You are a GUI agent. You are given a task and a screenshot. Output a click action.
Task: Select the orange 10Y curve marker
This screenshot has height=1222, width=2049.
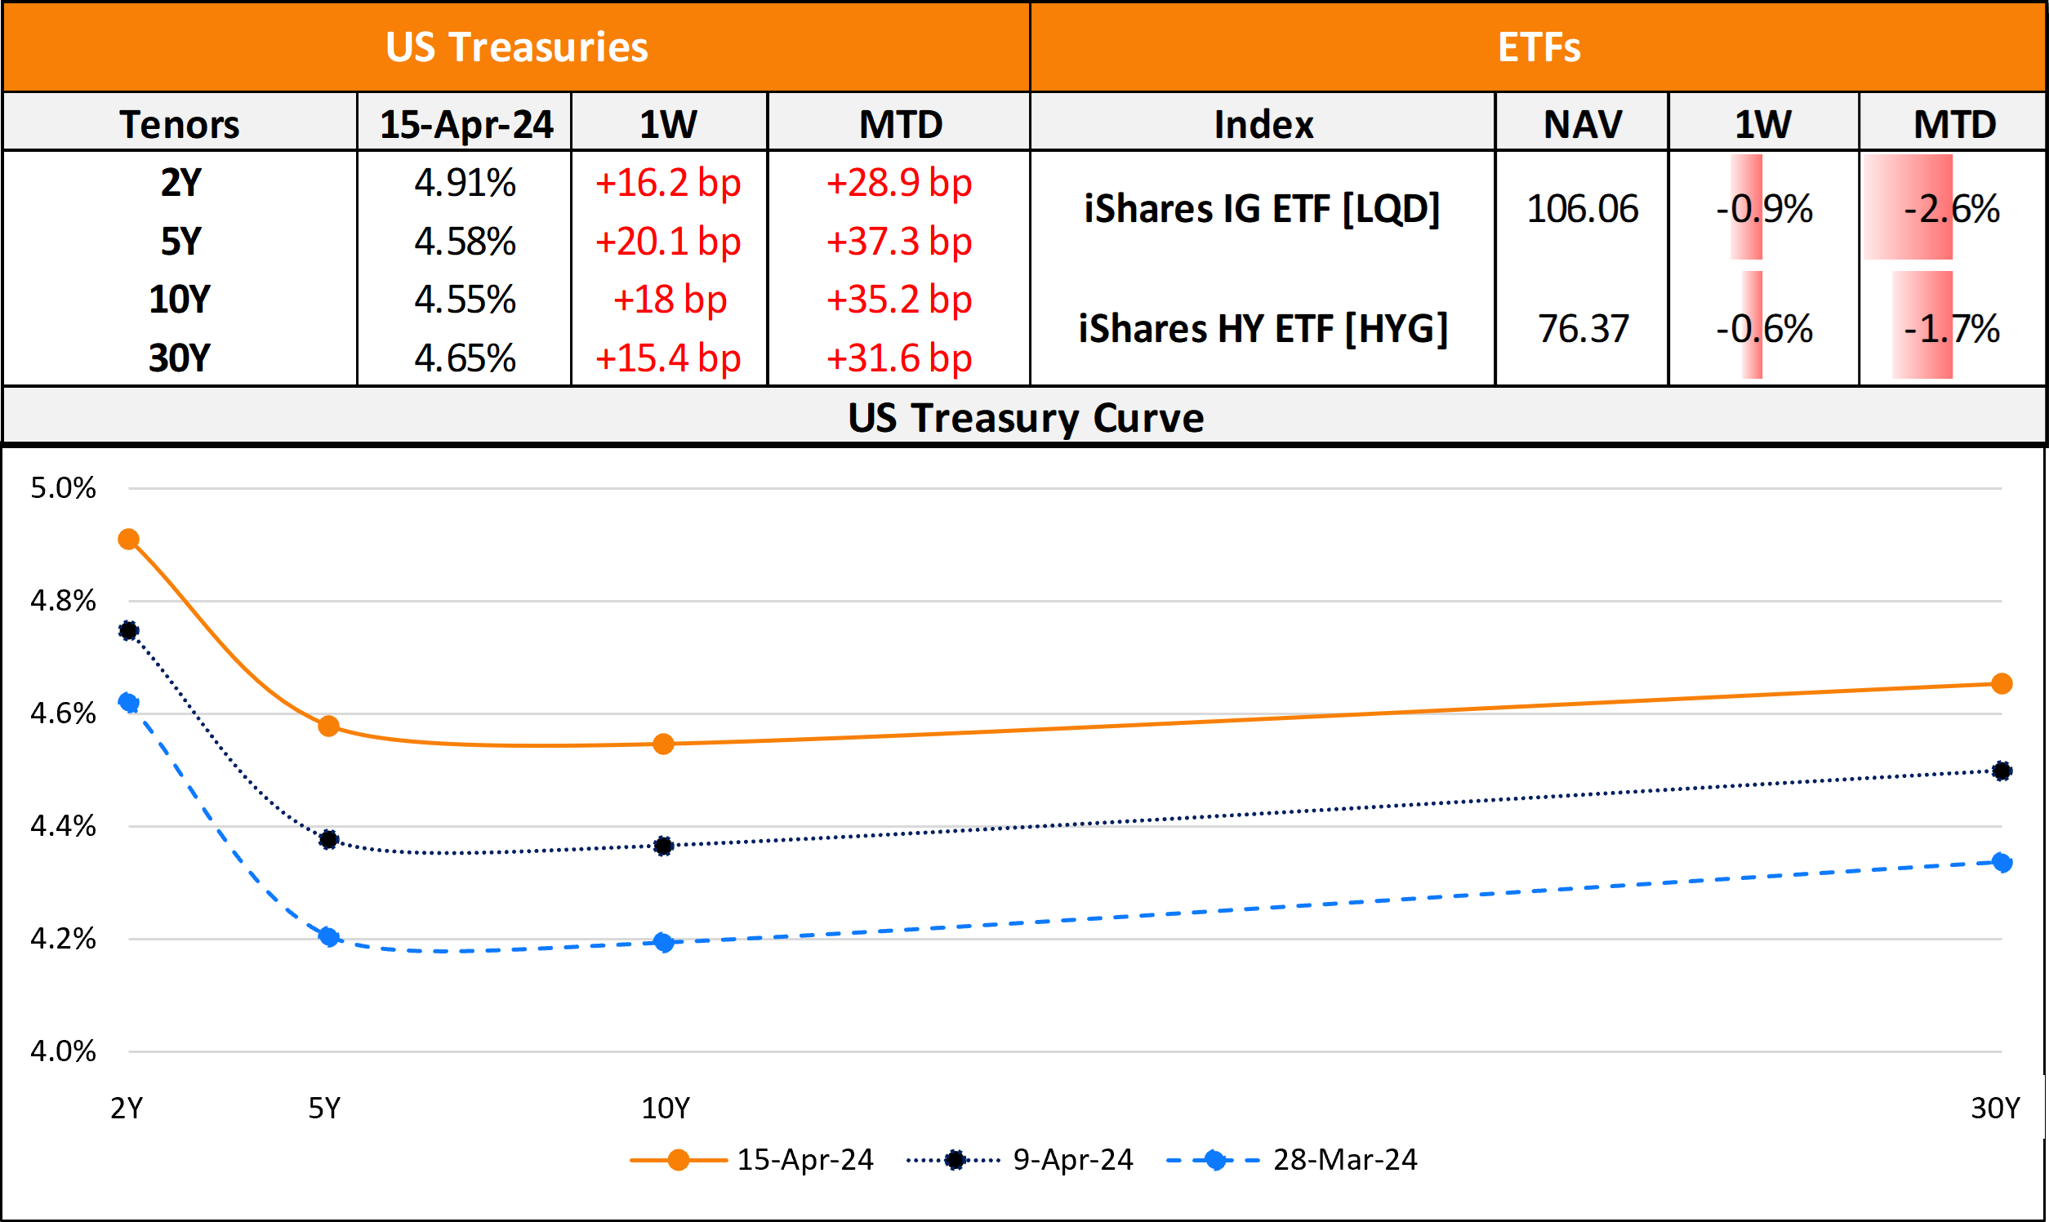click(664, 744)
